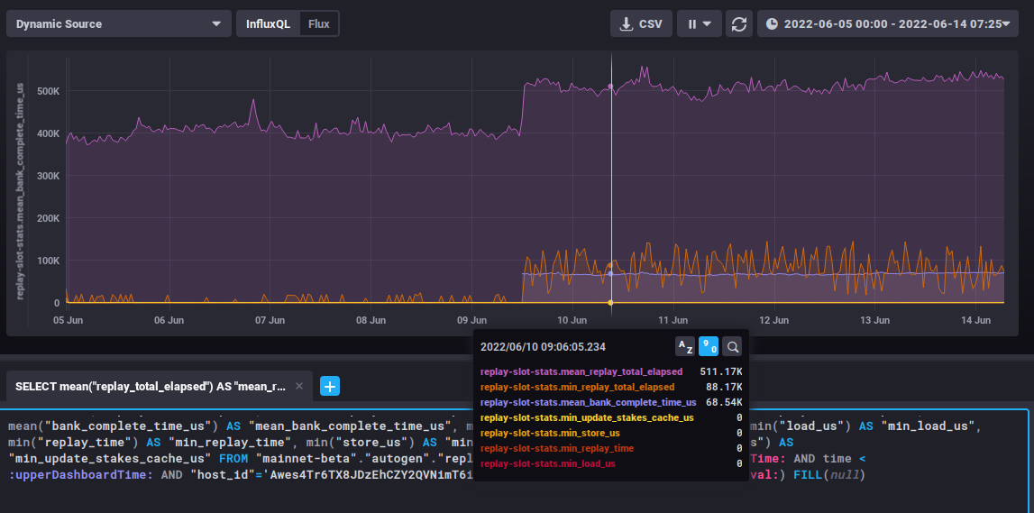Click the 13 Jun x-axis label
The width and height of the screenshot is (1034, 513).
pos(875,320)
